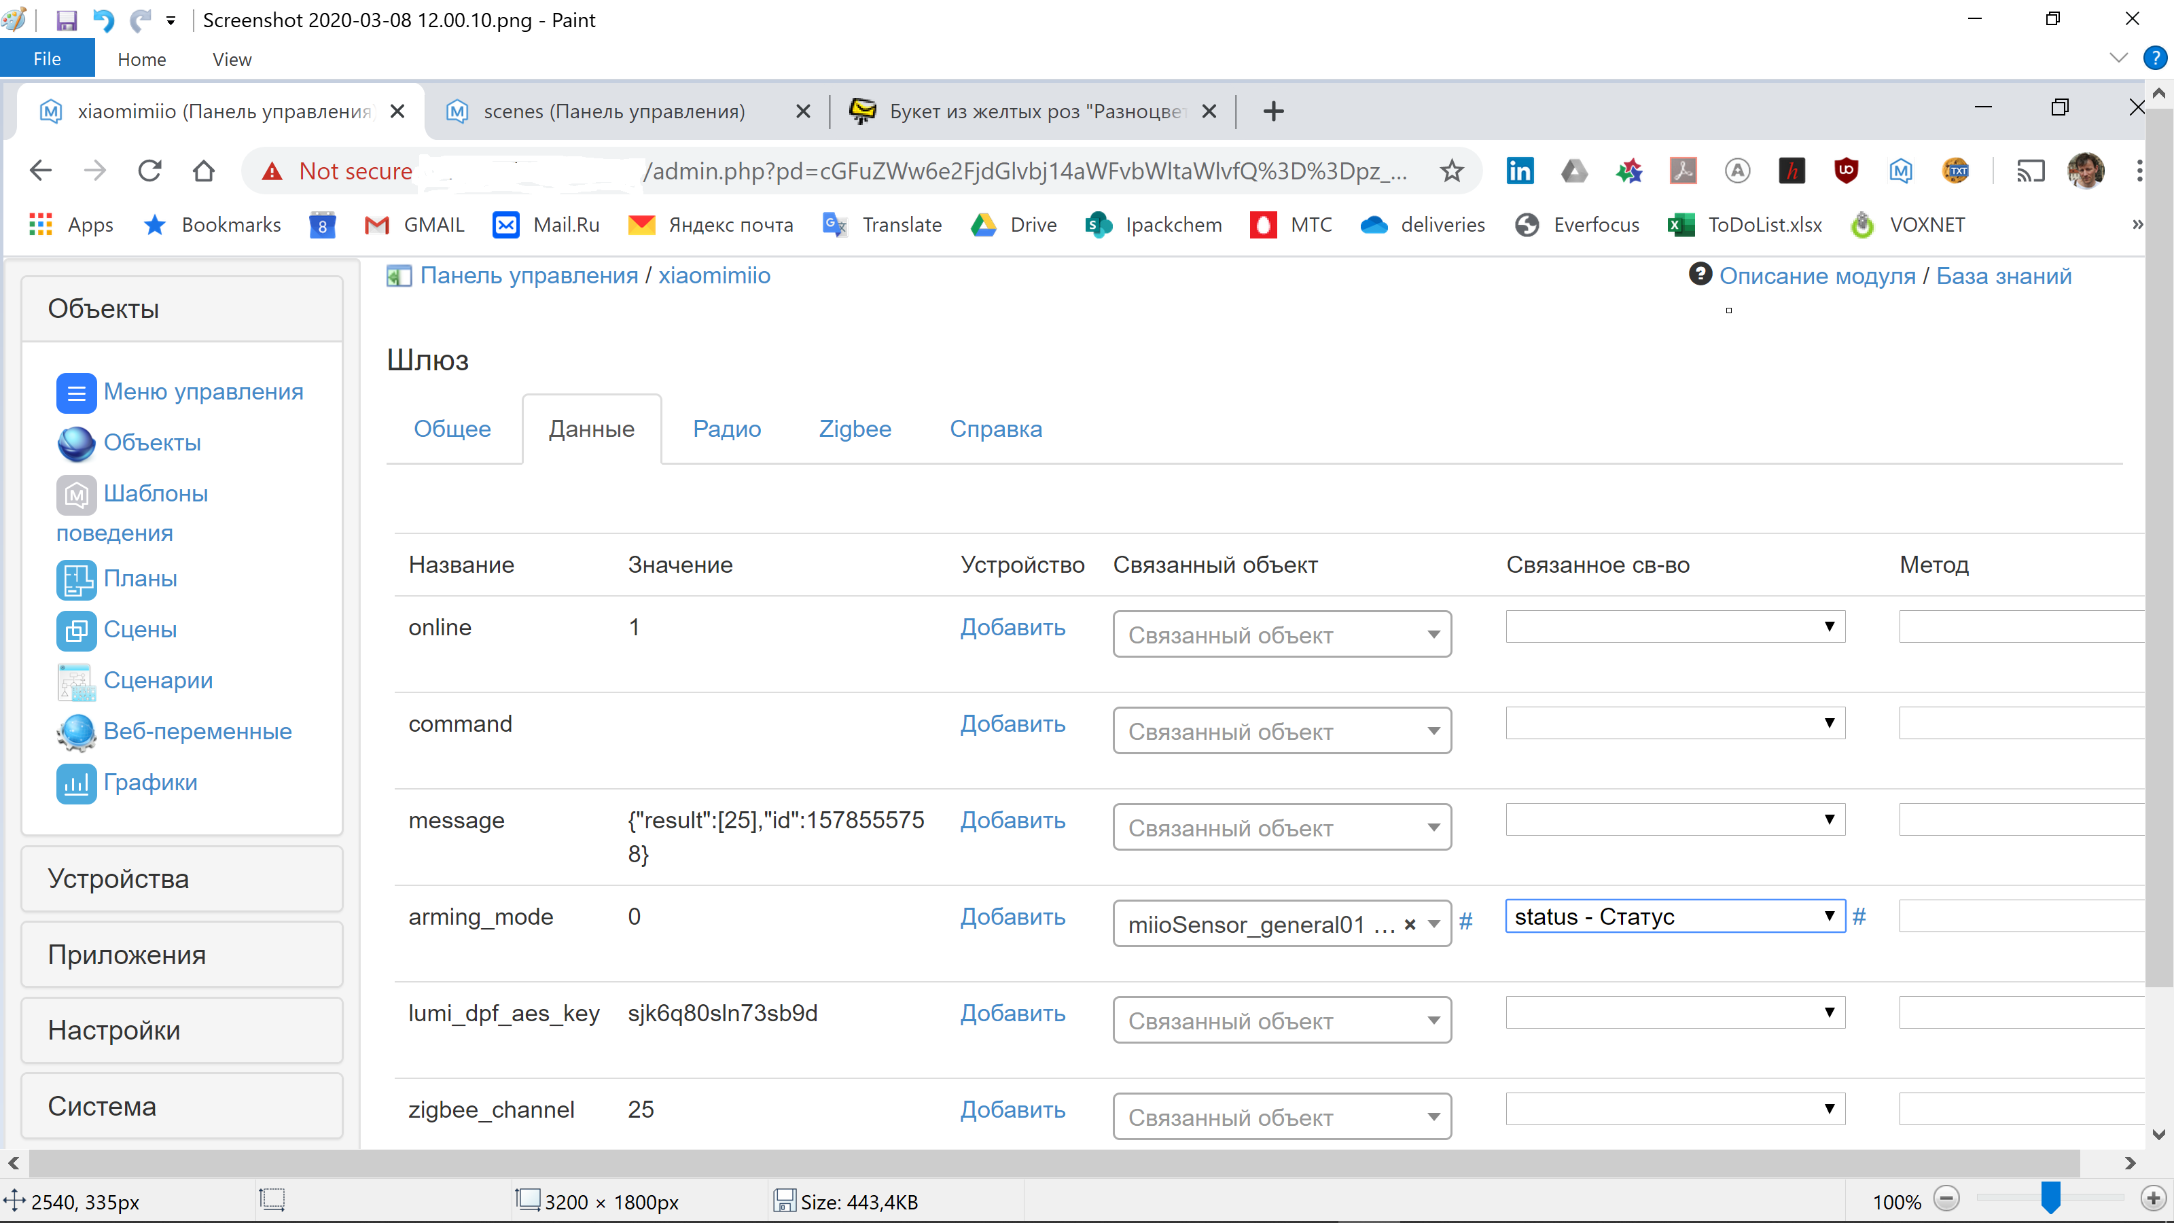Click Добавить next to command
The height and width of the screenshot is (1223, 2174).
coord(1012,724)
